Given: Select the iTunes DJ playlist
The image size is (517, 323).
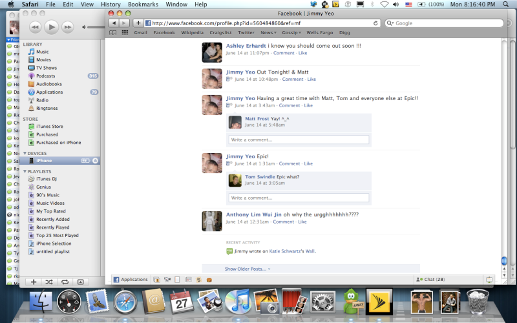Looking at the screenshot, I should [x=46, y=179].
